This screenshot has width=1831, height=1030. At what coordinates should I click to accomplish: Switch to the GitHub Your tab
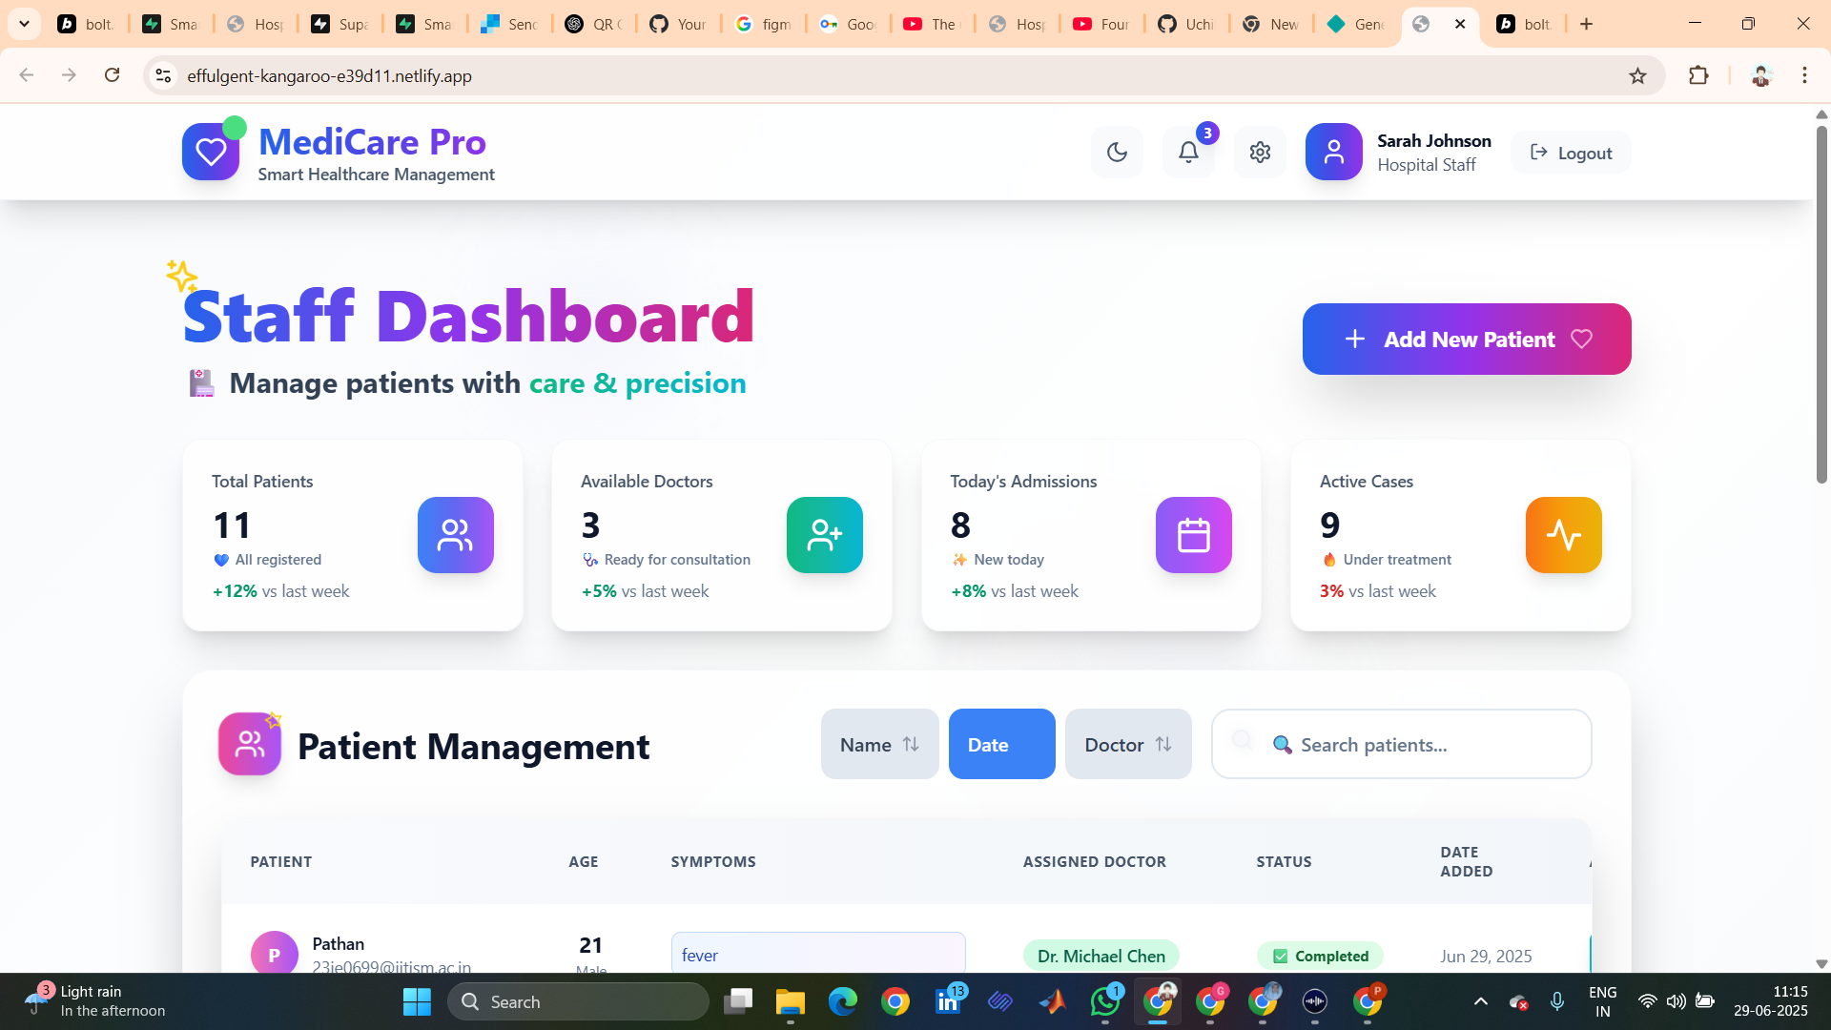(x=679, y=24)
